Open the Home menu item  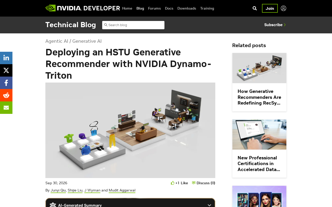tap(127, 8)
